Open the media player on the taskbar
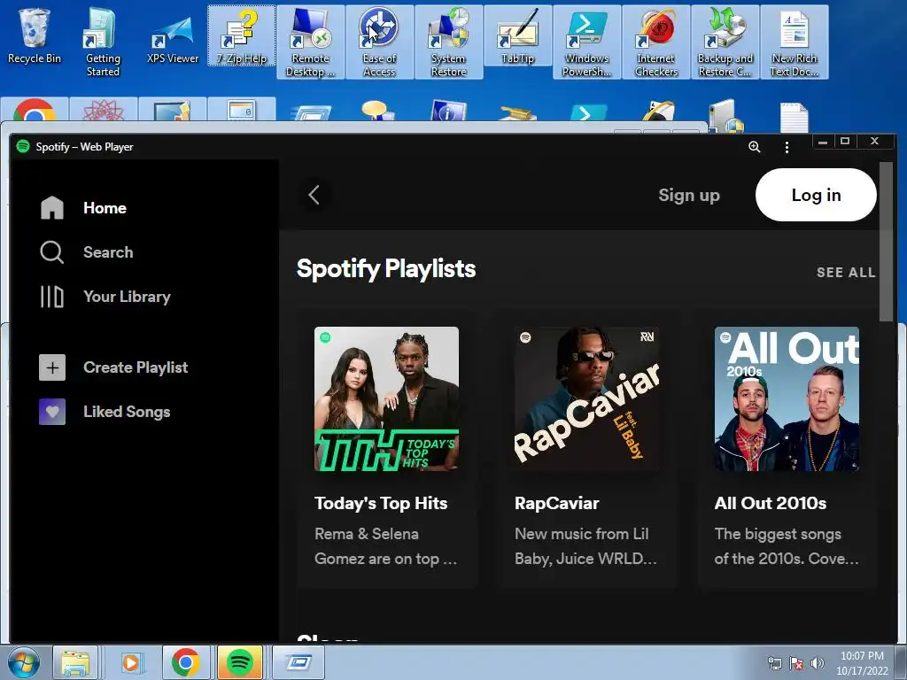This screenshot has width=907, height=680. coord(131,662)
